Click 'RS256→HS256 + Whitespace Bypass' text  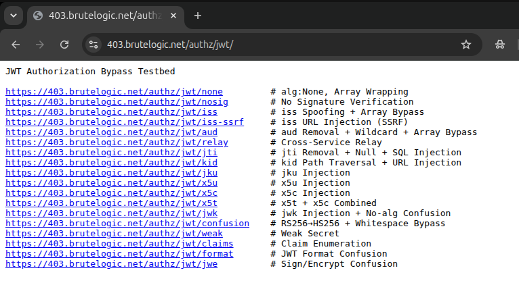click(363, 224)
